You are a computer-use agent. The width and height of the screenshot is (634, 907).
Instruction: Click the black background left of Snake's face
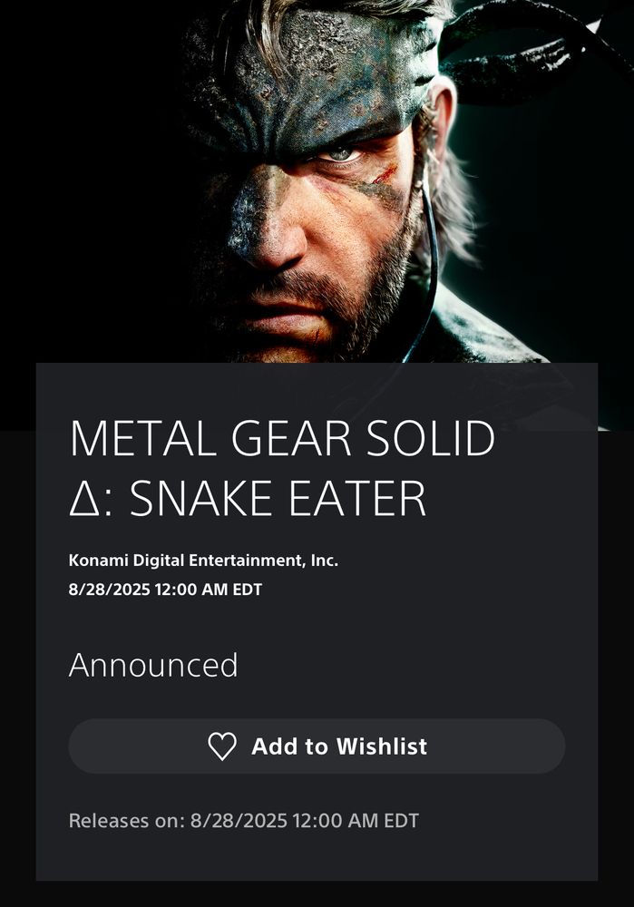pos(87,173)
